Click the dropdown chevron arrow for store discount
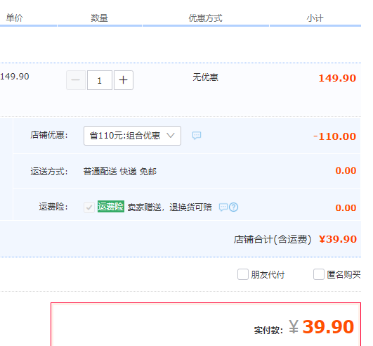Viewport: 373px width, 346px height. click(x=171, y=136)
